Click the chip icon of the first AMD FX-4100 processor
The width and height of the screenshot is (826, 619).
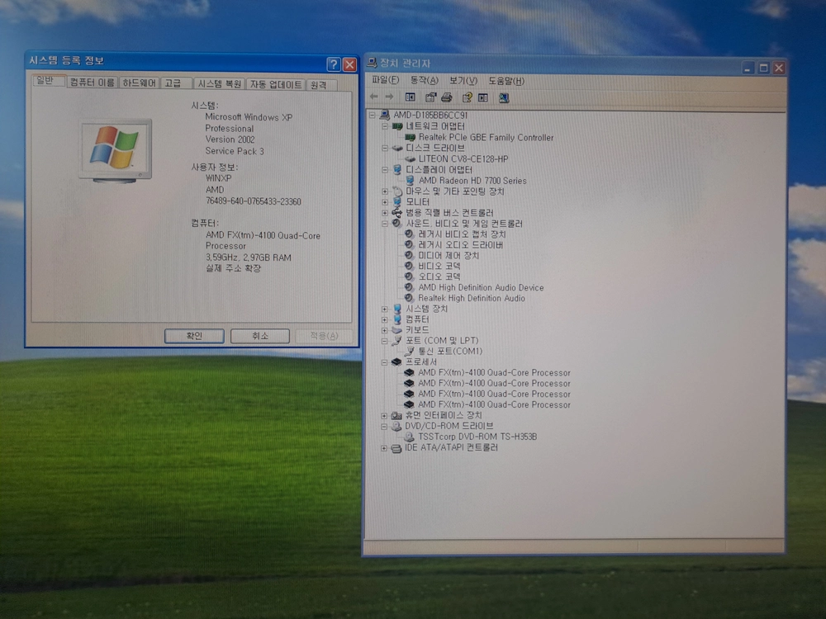tap(409, 373)
